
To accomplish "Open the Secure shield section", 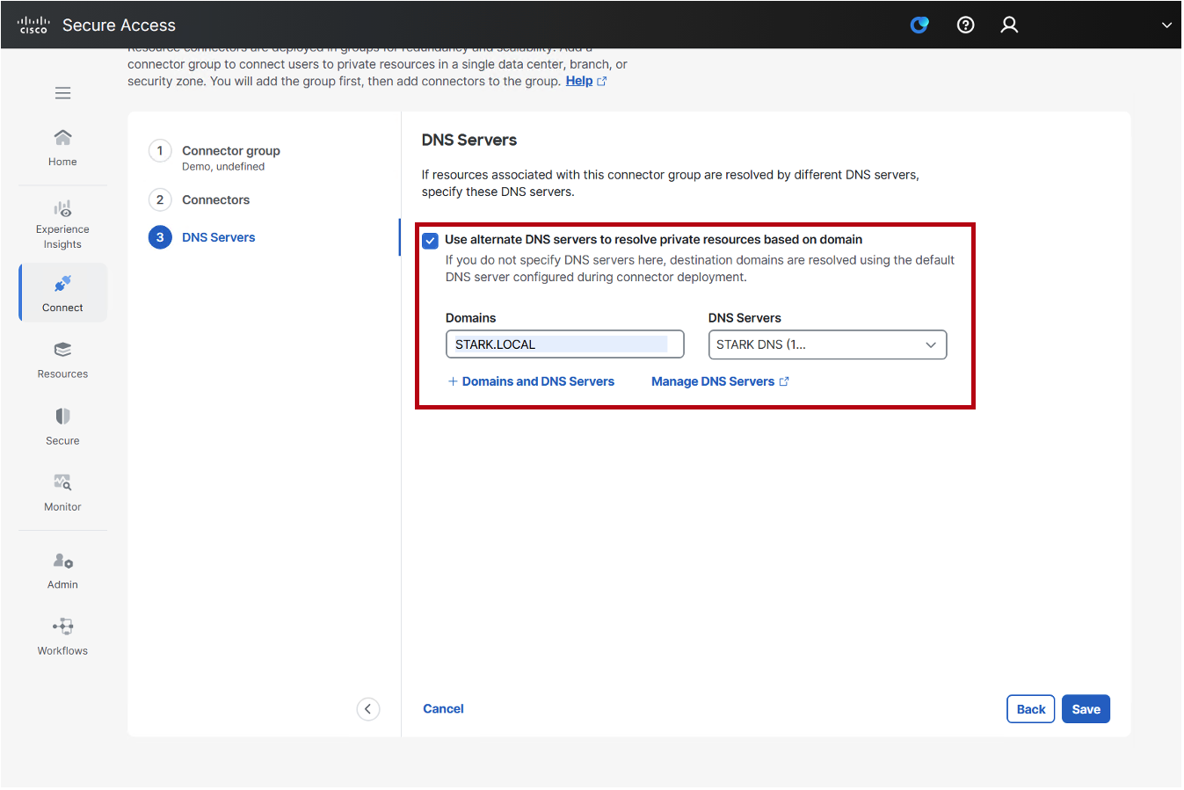I will tap(62, 427).
